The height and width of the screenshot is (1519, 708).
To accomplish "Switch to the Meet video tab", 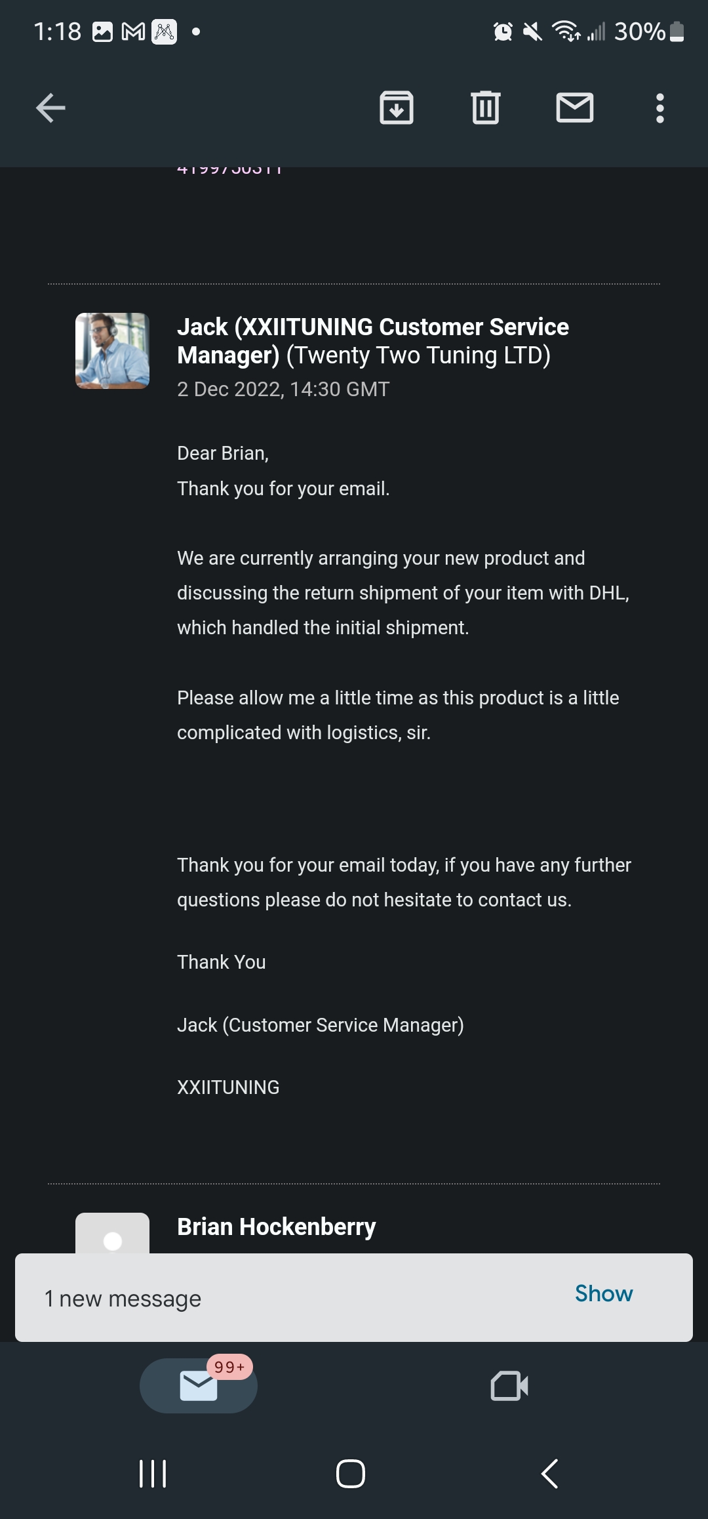I will click(509, 1386).
